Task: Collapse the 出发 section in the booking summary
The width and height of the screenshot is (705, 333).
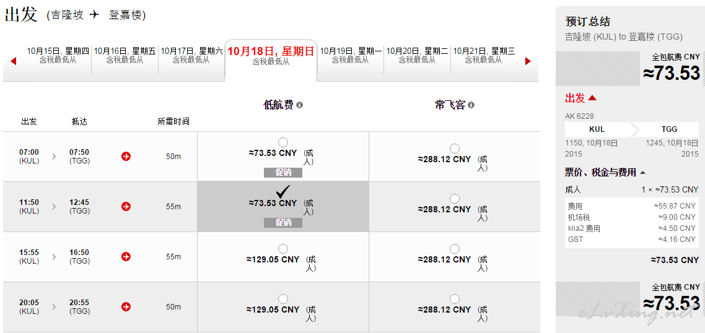Action: click(x=592, y=98)
